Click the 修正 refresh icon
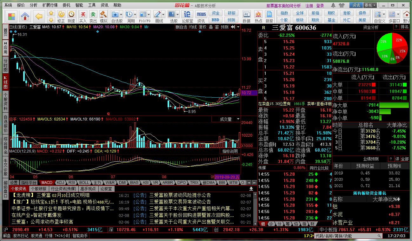 click(61, 14)
